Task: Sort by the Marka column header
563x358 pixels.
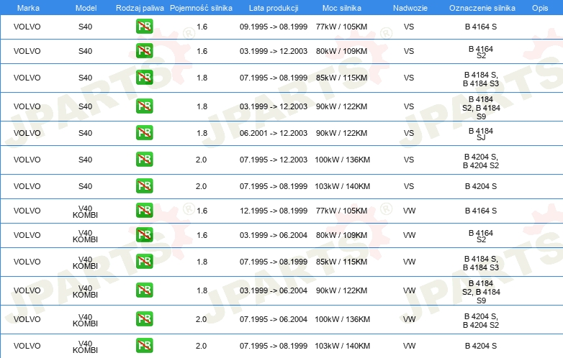Action: (x=28, y=8)
